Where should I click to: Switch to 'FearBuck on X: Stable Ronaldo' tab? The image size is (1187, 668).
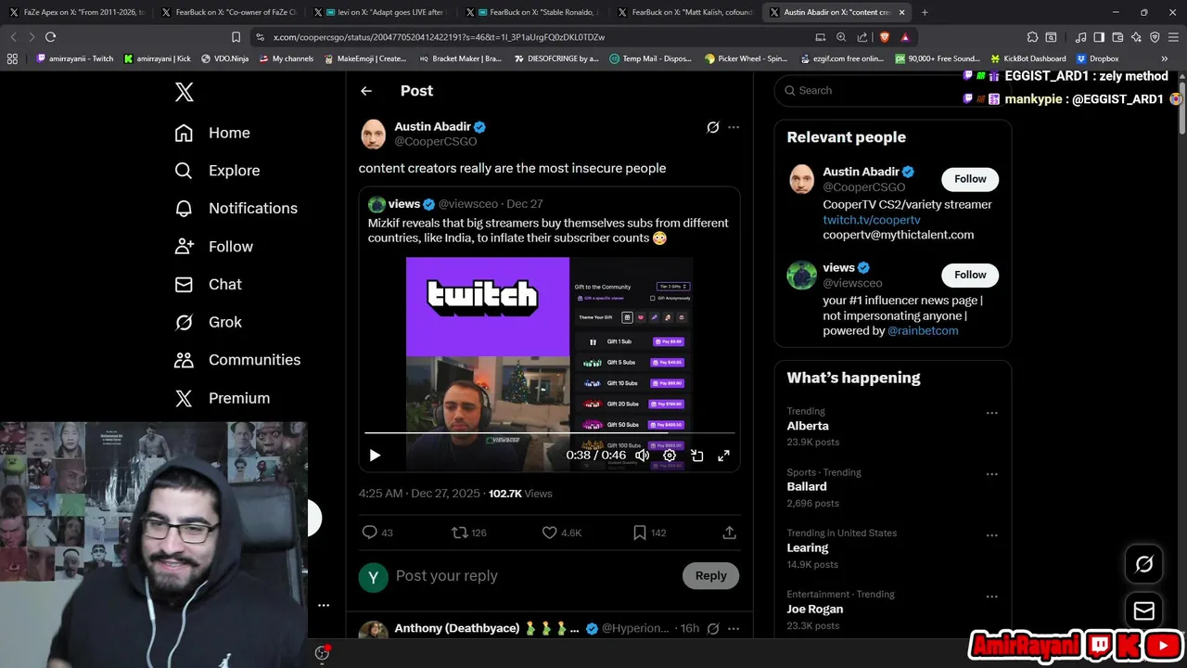point(533,12)
